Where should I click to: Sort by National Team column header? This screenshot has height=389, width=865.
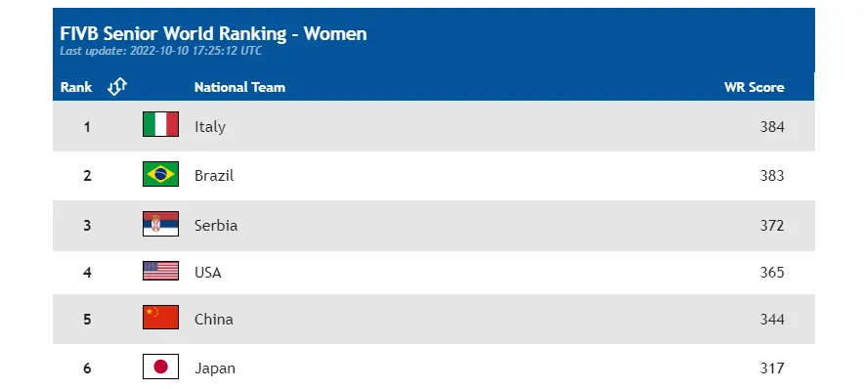pyautogui.click(x=239, y=87)
